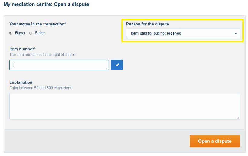Focus the Item number input field
The image size is (248, 156).
tap(59, 65)
